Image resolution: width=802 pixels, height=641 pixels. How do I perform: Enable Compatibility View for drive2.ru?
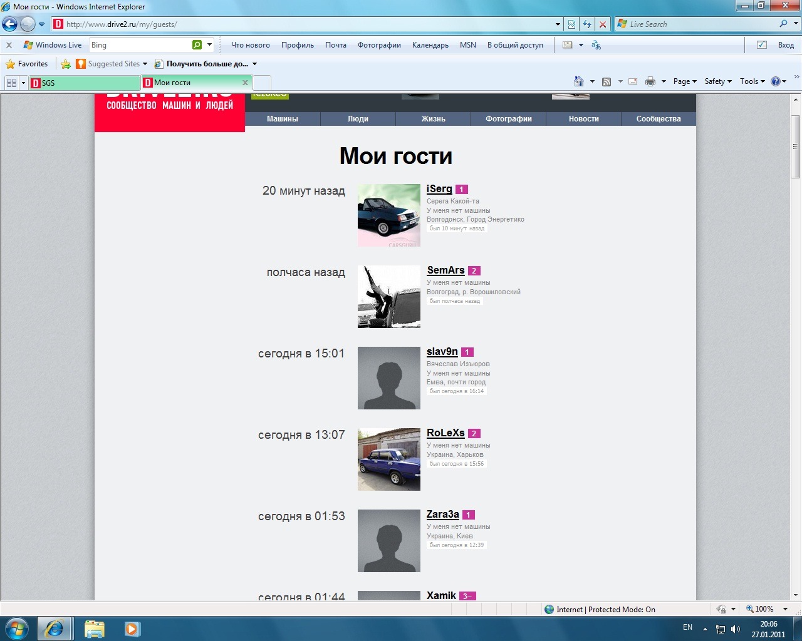click(571, 24)
